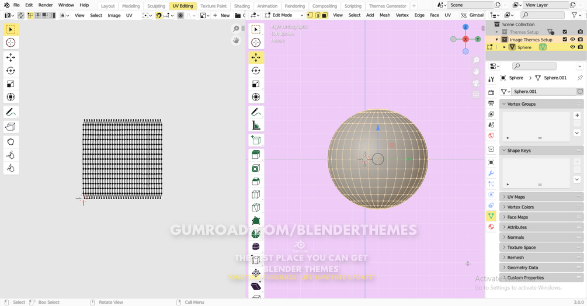Open the Edit Mode dropdown
The image size is (587, 306).
click(x=284, y=15)
